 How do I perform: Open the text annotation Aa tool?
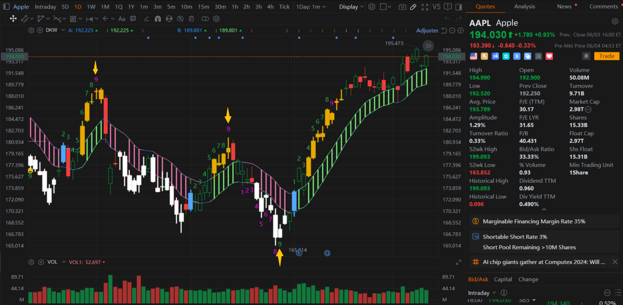(122, 18)
